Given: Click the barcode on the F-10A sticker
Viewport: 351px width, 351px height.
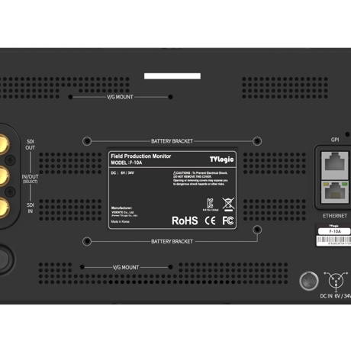Looking at the screenshot, I should [x=334, y=240].
